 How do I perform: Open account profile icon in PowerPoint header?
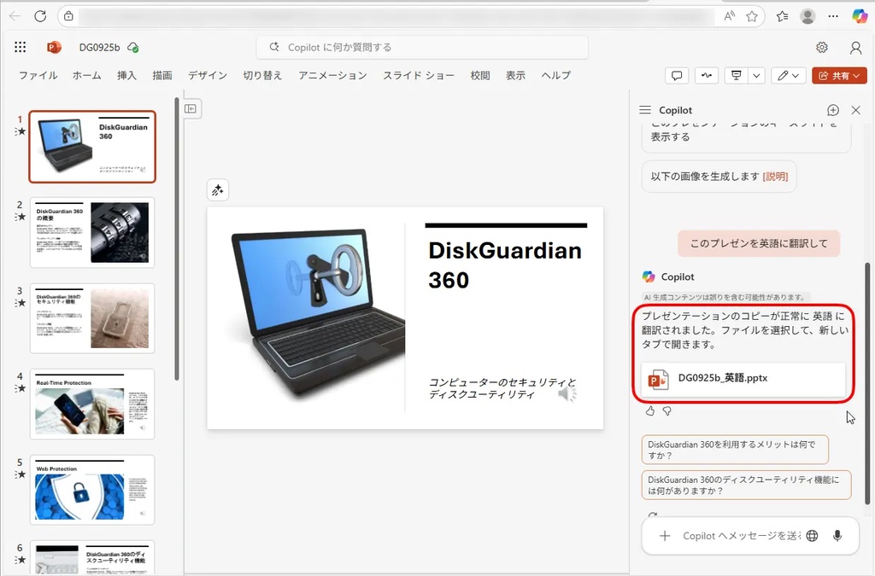click(855, 48)
